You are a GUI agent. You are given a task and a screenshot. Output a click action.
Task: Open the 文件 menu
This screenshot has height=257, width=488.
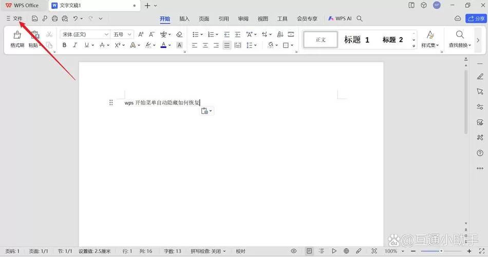click(14, 19)
